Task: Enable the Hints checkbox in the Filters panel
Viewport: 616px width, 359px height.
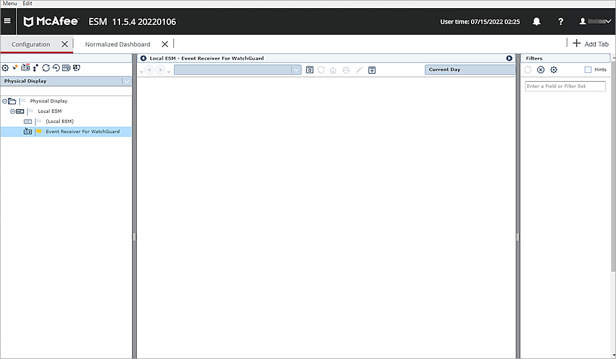Action: tap(588, 69)
